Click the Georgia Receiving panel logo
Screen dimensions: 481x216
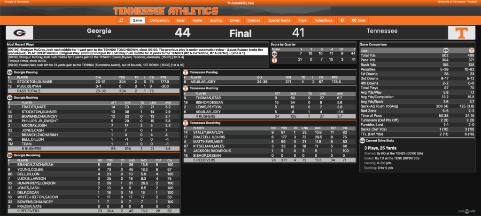point(9,155)
